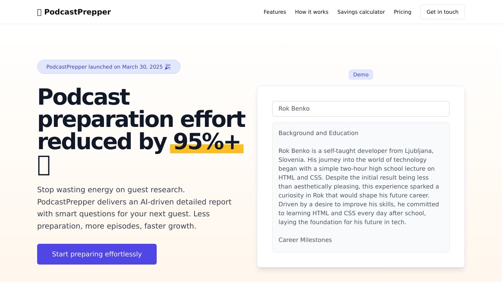Click the 'Podcast' word in the headline
Viewport: 502px width, 282px height.
[84, 97]
